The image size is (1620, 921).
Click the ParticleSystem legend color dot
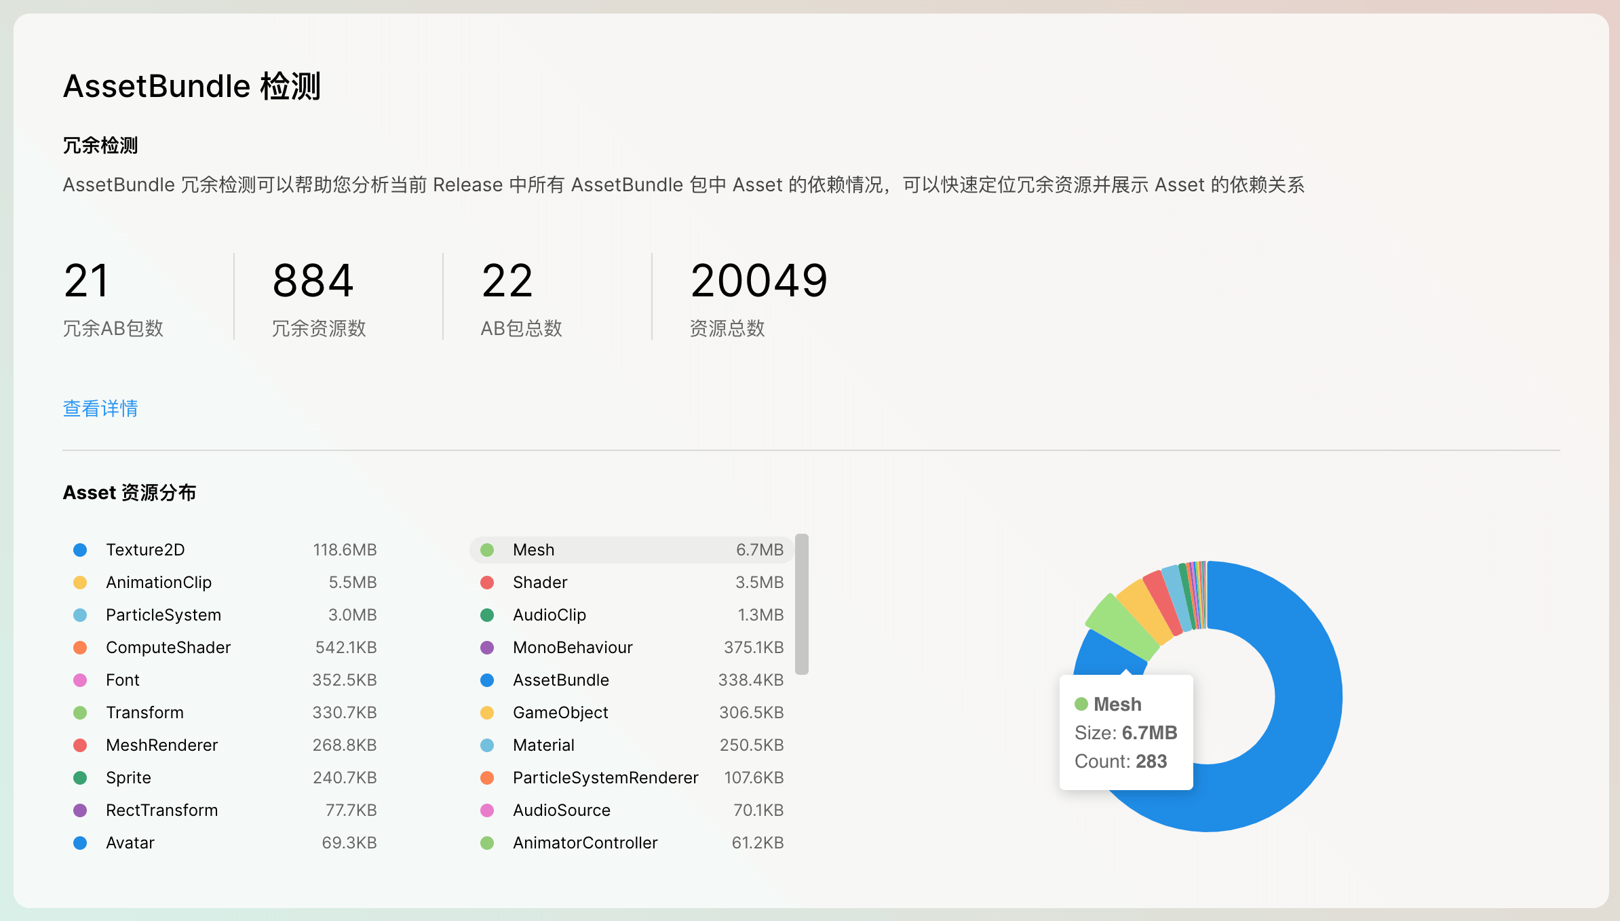click(x=80, y=614)
